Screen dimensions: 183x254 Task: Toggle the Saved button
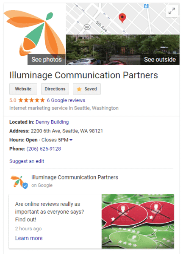tap(87, 89)
